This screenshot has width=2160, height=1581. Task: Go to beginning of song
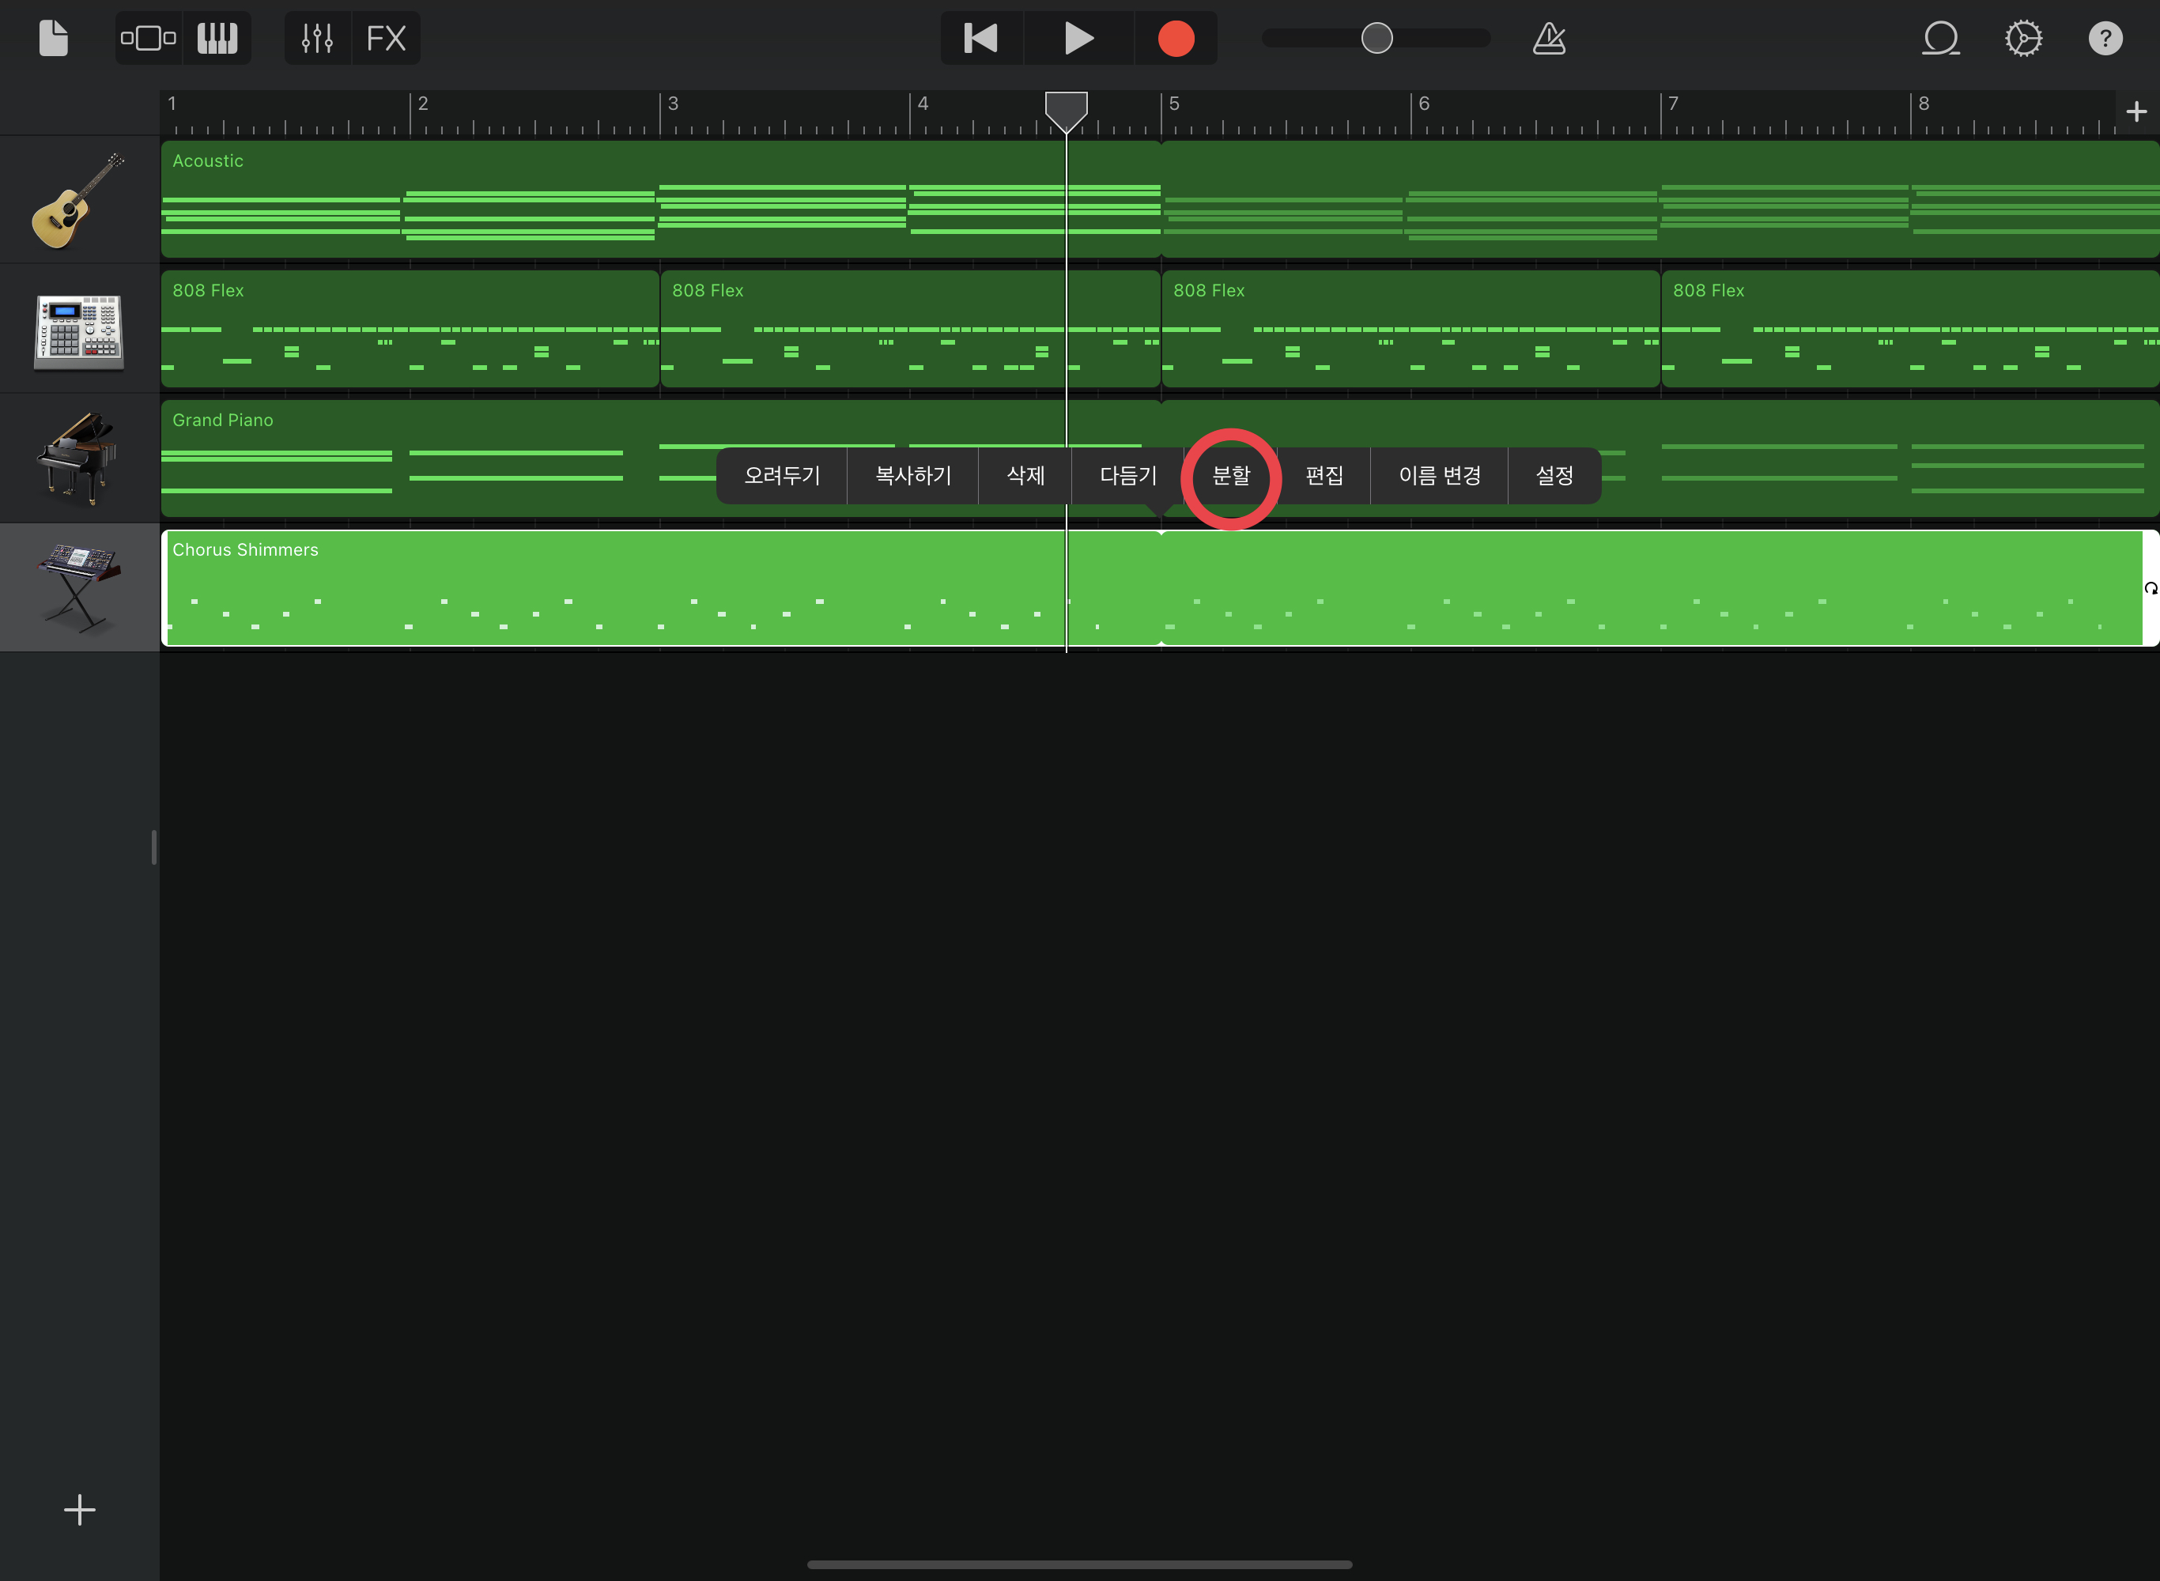pyautogui.click(x=981, y=38)
